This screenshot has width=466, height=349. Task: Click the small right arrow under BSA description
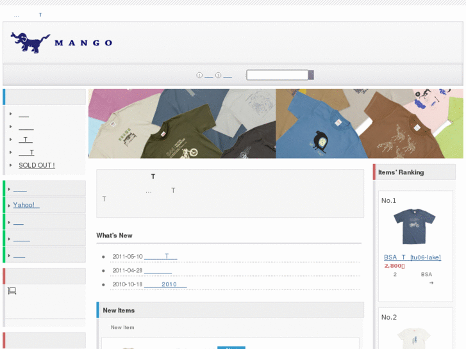(x=431, y=282)
